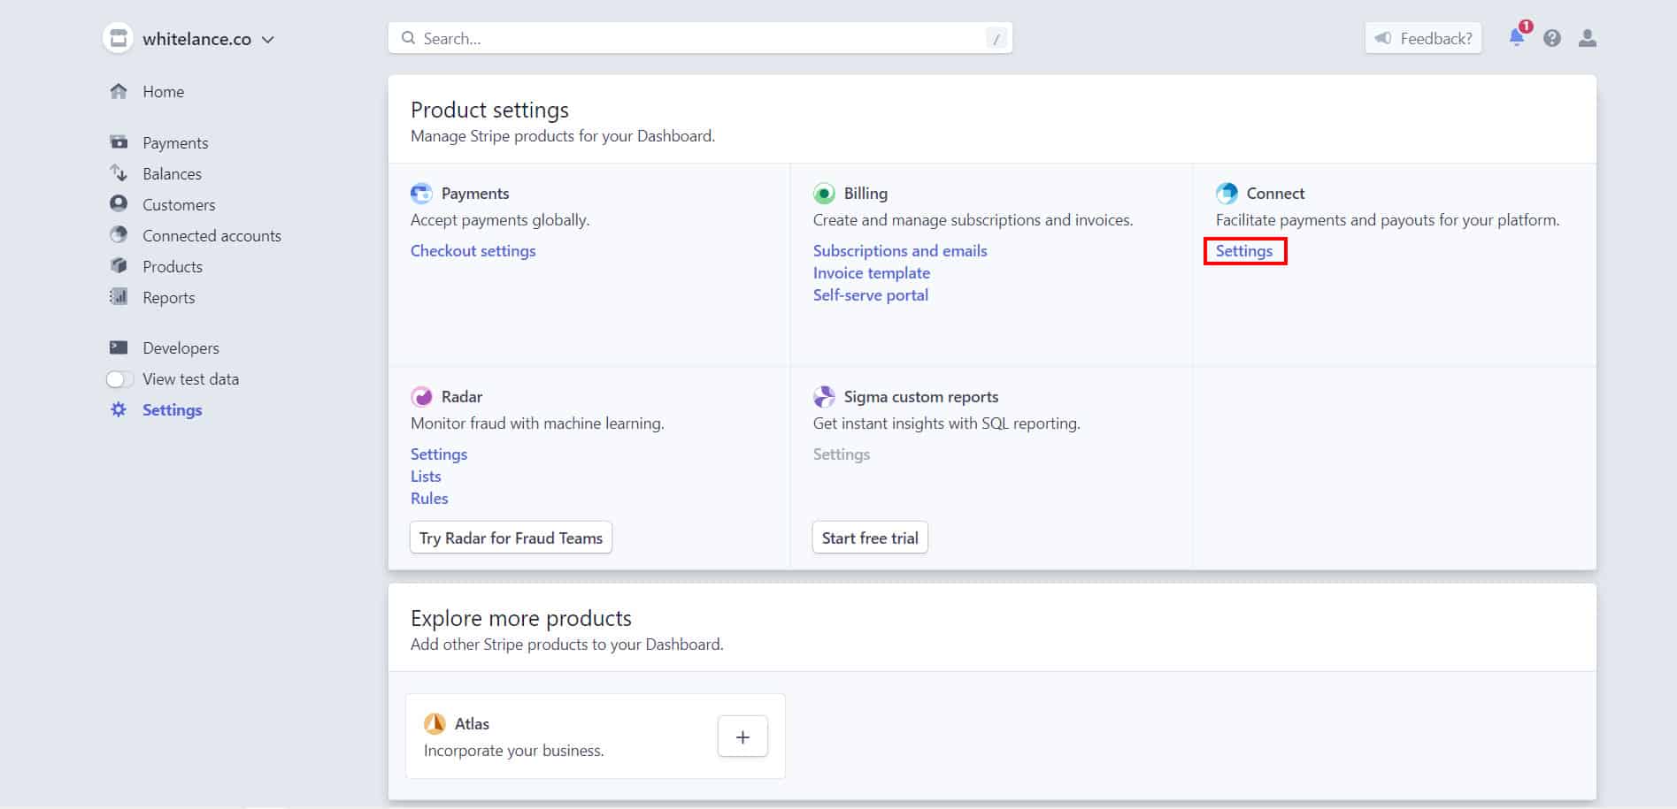Click the Feedback? button
1677x809 pixels.
(x=1423, y=38)
